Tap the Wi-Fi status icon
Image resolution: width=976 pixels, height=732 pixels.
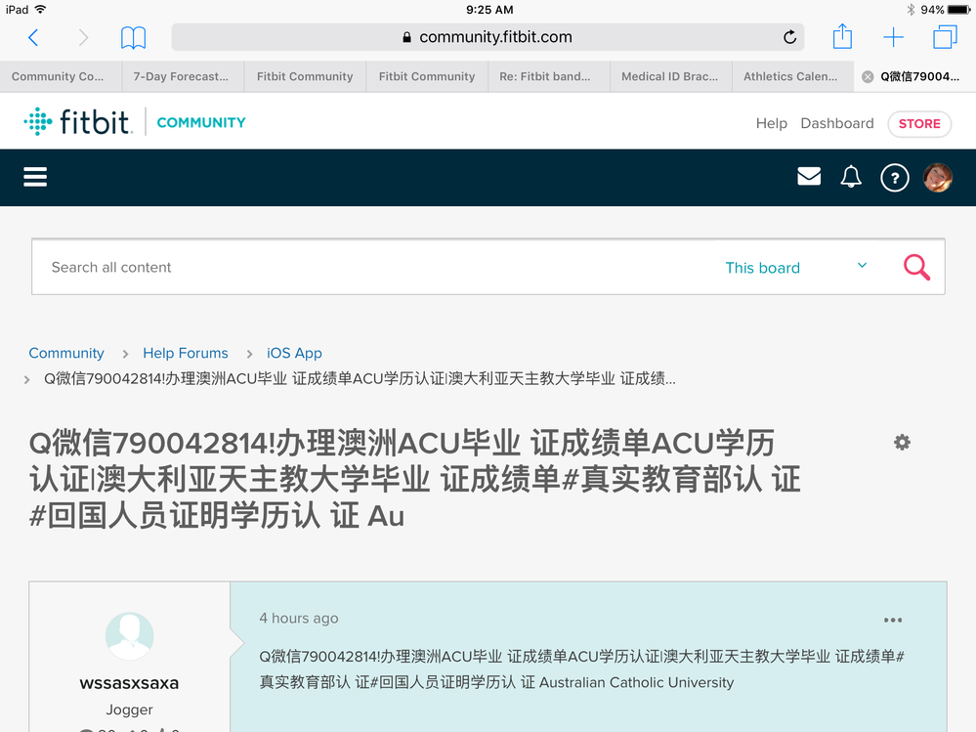pyautogui.click(x=40, y=10)
